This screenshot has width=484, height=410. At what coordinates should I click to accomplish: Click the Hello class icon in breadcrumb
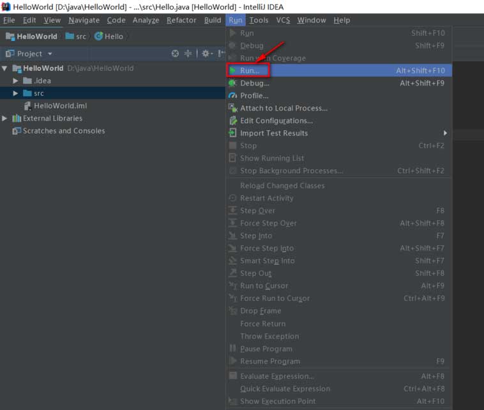[x=98, y=36]
